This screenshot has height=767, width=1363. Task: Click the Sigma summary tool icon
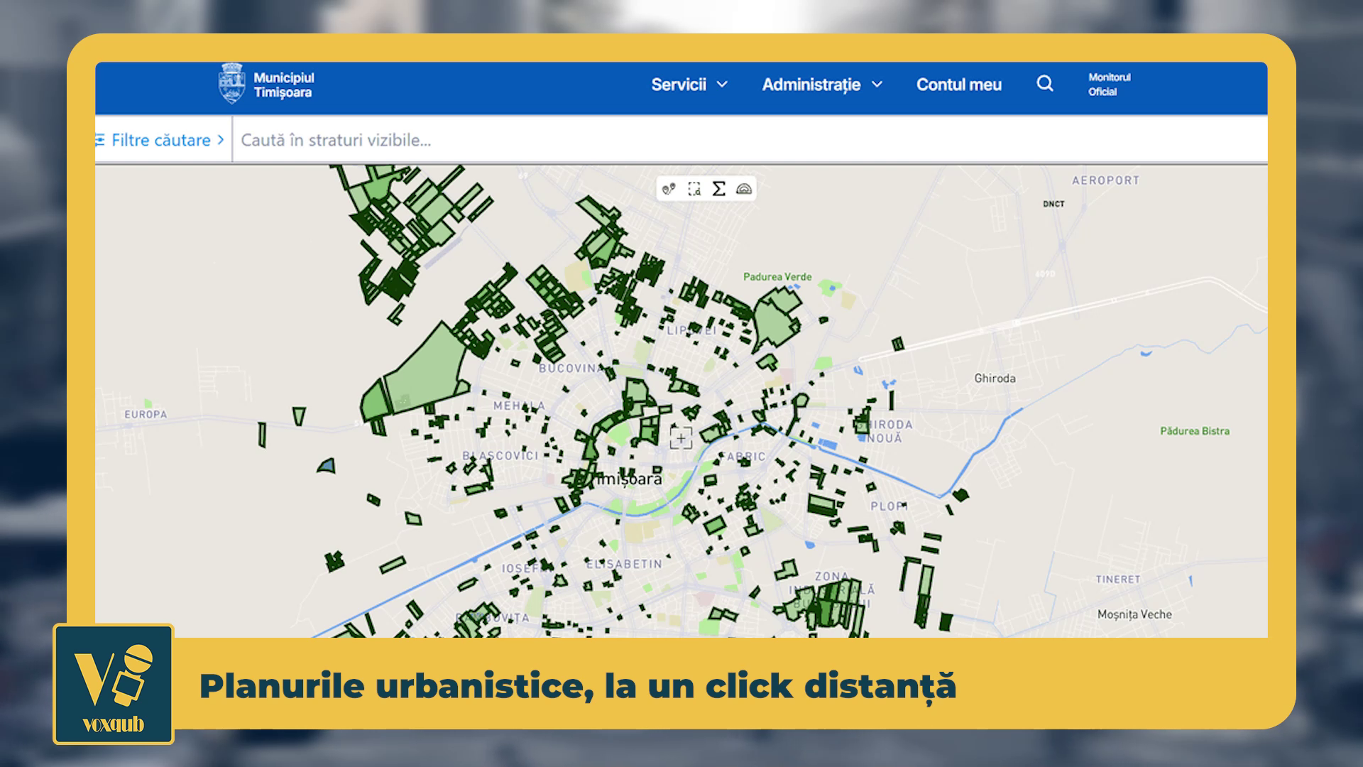718,189
